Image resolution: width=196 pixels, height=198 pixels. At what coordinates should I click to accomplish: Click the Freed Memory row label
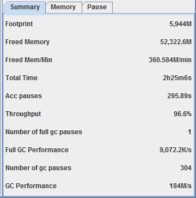[27, 42]
